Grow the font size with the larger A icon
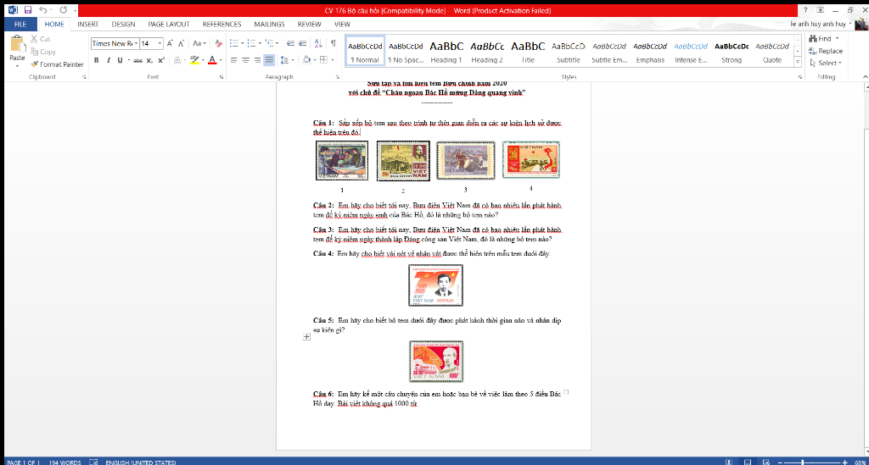Image resolution: width=869 pixels, height=465 pixels. [x=170, y=43]
